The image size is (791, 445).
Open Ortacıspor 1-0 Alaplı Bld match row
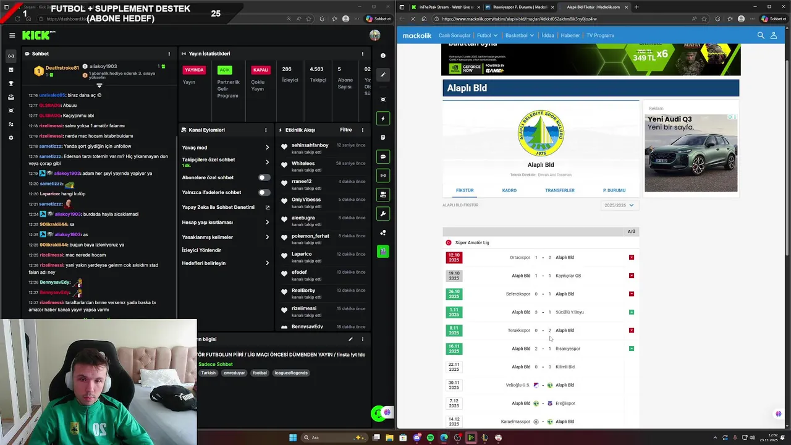click(541, 258)
